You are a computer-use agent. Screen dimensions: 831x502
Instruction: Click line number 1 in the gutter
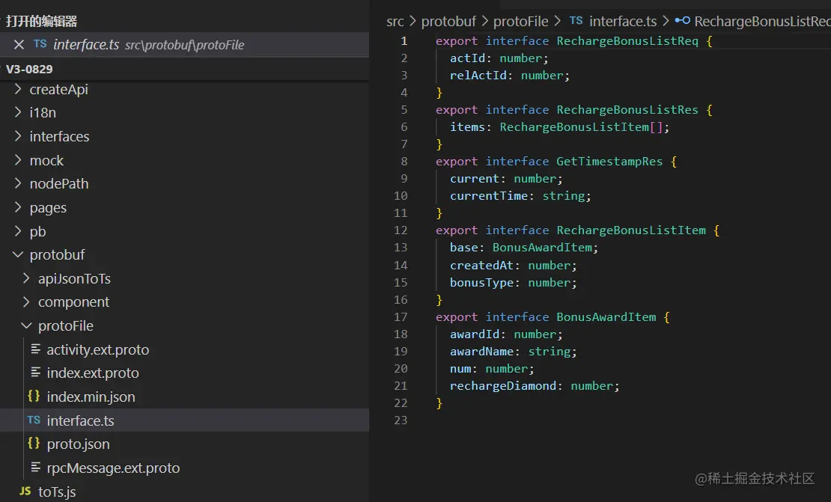(x=404, y=41)
